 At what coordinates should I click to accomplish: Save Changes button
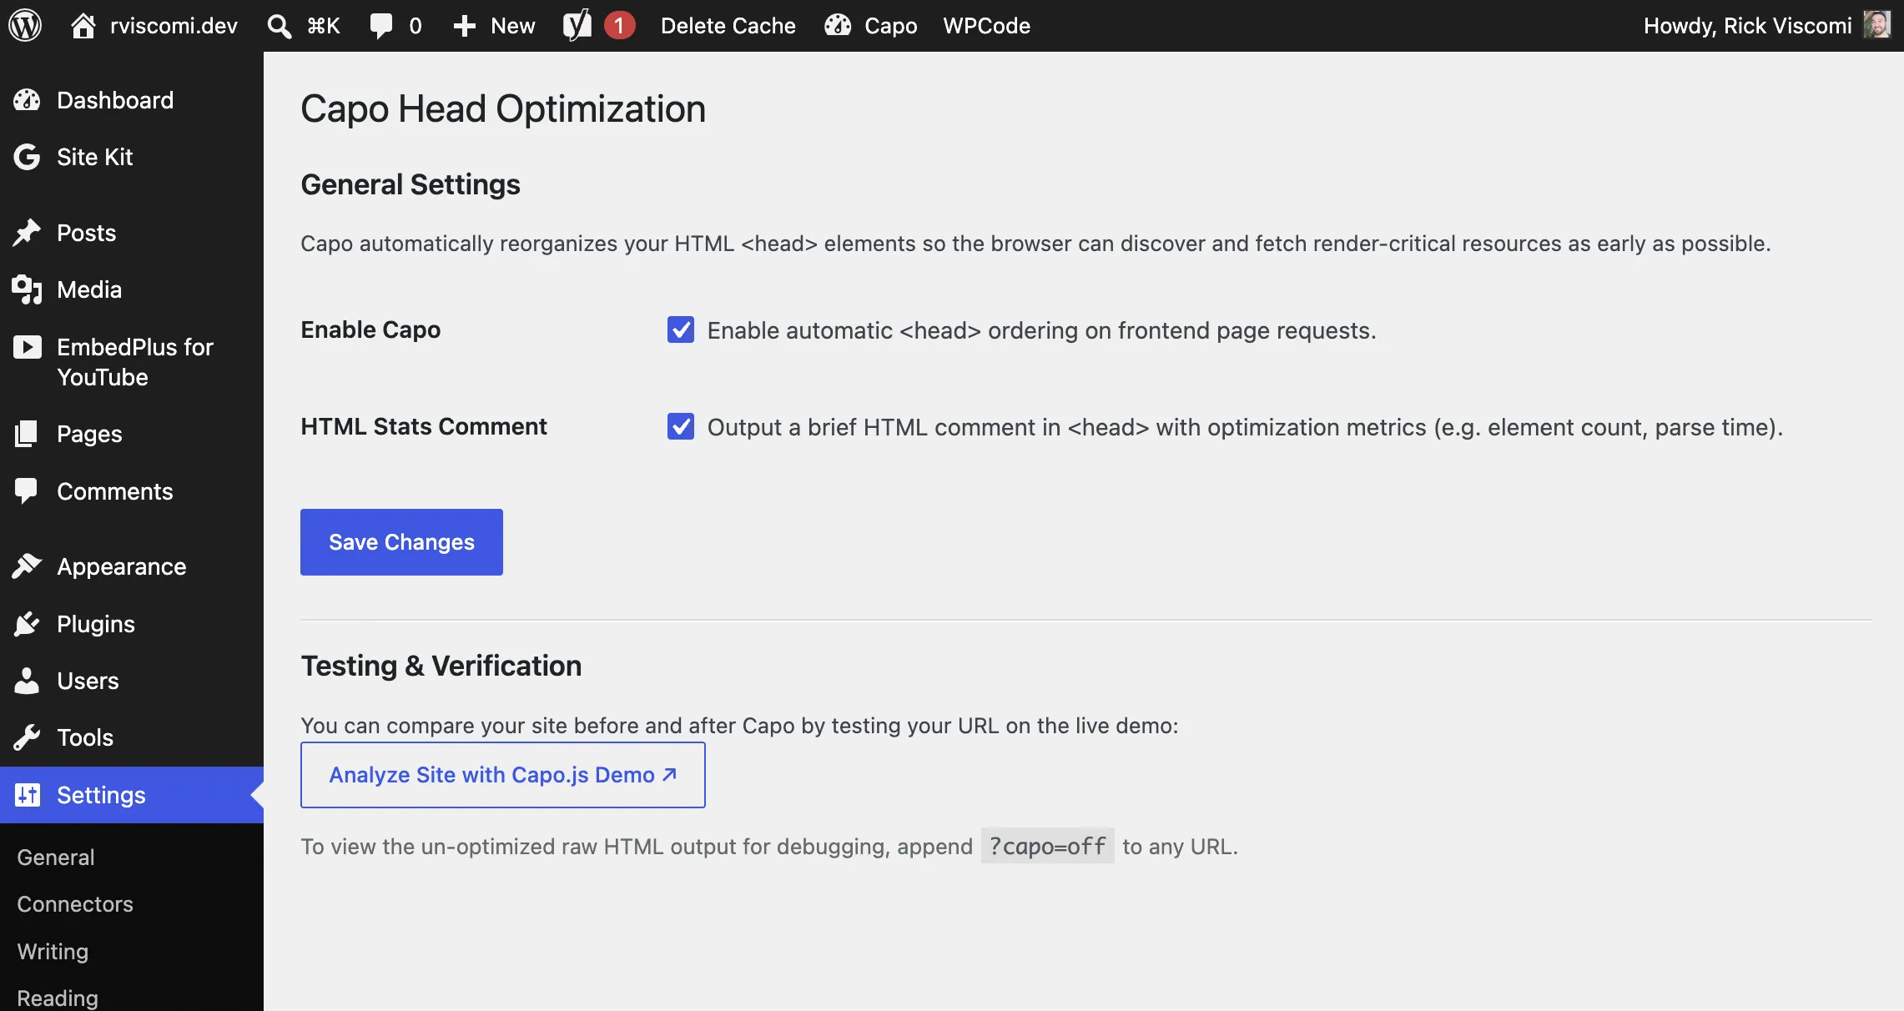401,542
